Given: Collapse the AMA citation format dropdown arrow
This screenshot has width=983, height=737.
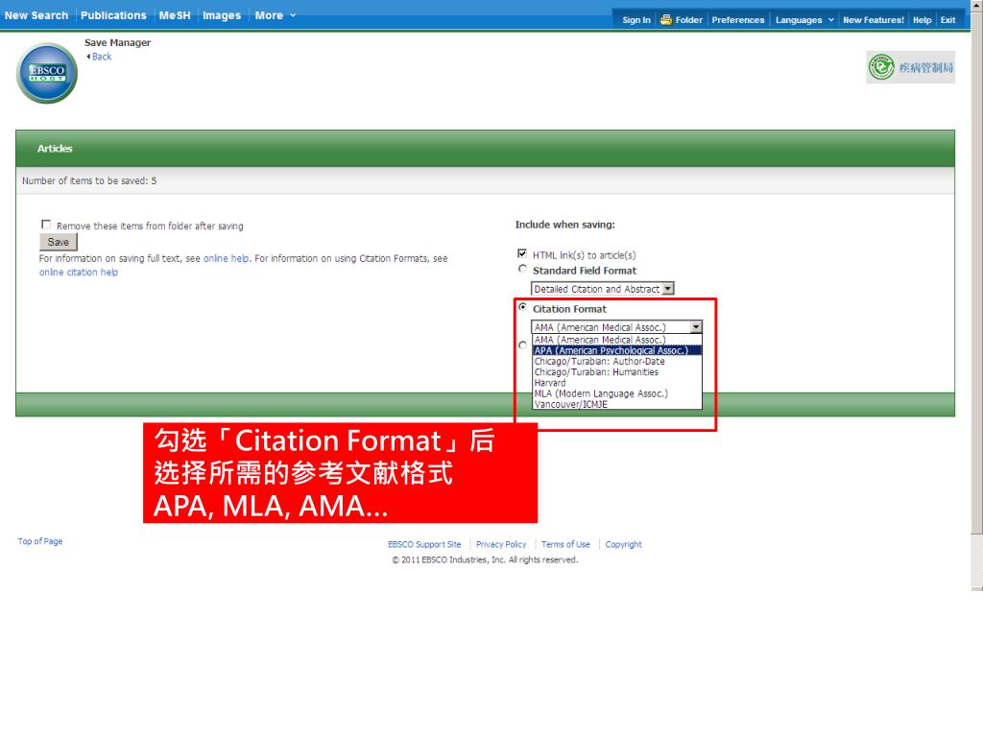Looking at the screenshot, I should pos(696,327).
